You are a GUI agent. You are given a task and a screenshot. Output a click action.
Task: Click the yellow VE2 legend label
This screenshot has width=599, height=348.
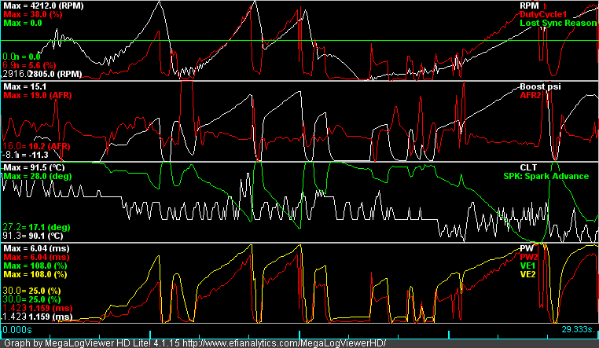tap(528, 274)
